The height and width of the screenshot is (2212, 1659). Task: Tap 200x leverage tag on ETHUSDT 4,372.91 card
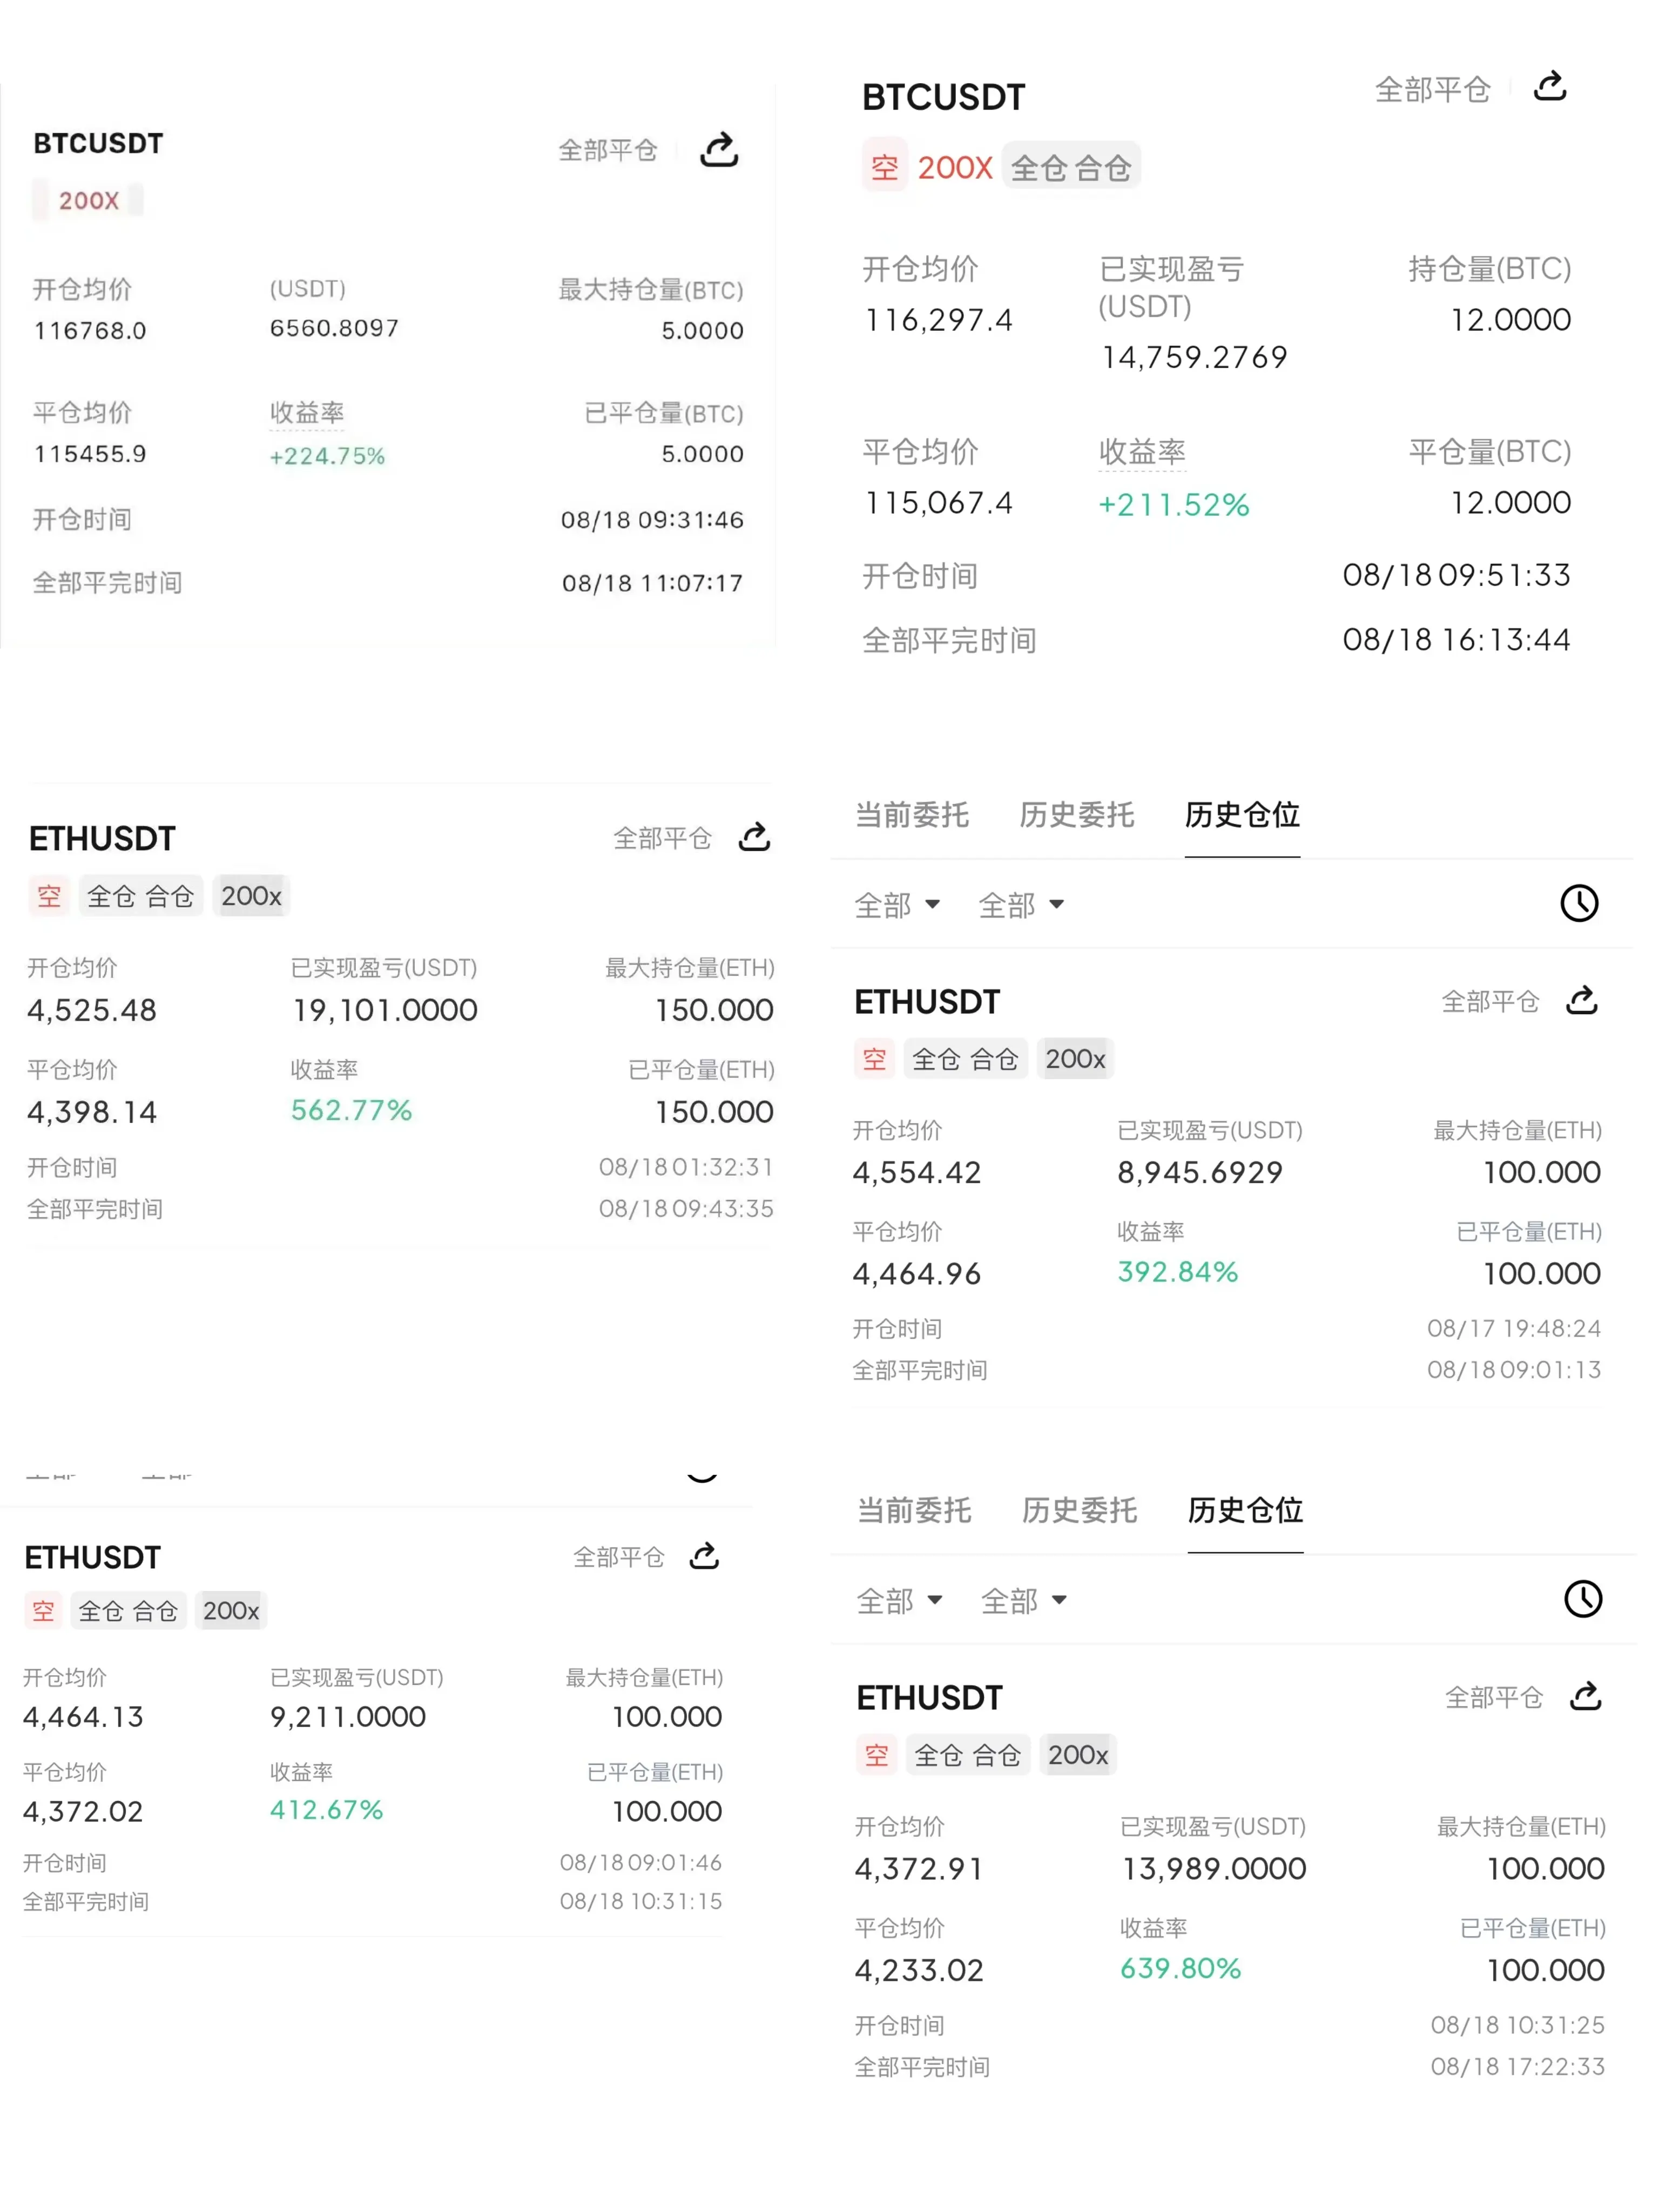pyautogui.click(x=1077, y=1754)
